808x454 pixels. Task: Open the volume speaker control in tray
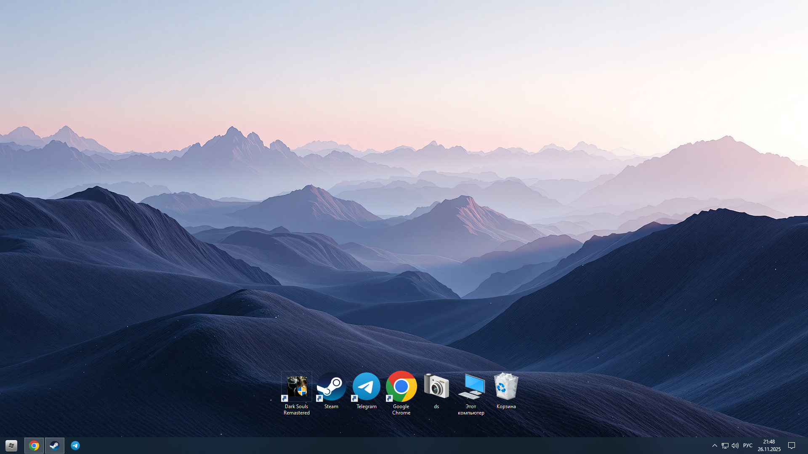tap(735, 446)
